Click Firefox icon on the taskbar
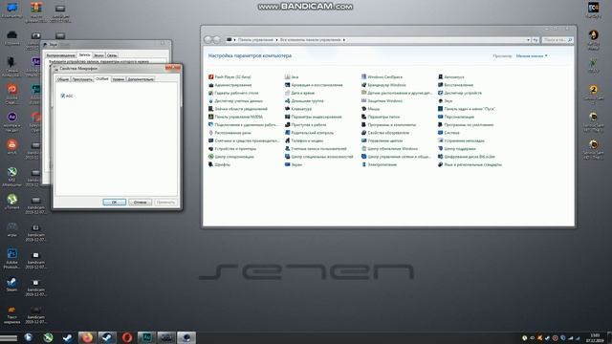 point(87,337)
